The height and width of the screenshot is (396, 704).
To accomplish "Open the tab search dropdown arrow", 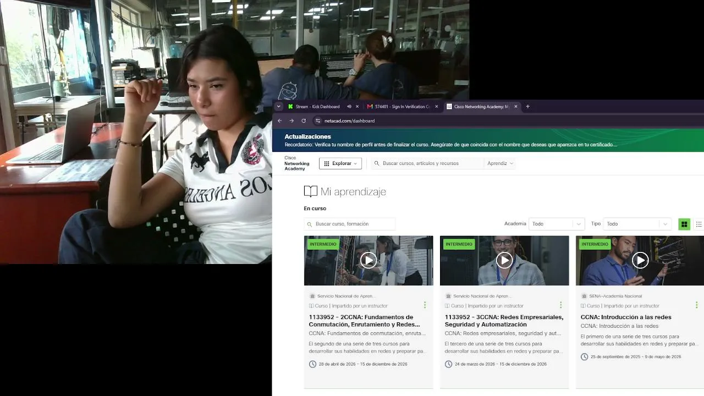I will [279, 107].
